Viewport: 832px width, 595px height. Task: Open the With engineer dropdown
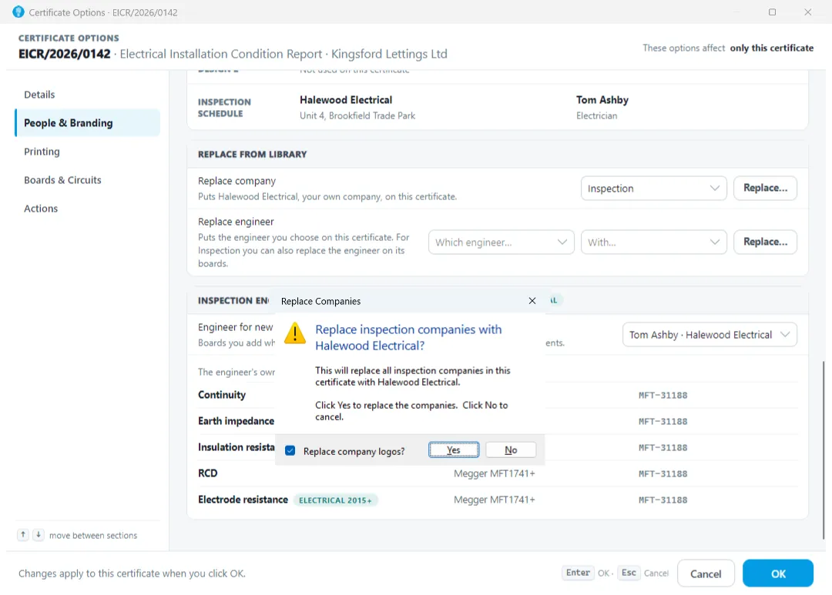653,242
